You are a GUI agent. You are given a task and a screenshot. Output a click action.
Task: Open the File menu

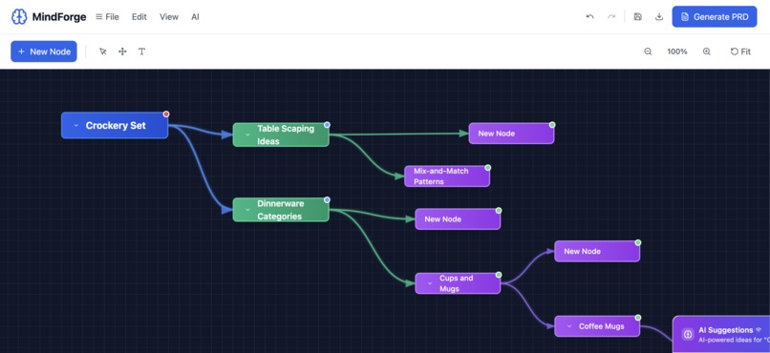coord(107,16)
